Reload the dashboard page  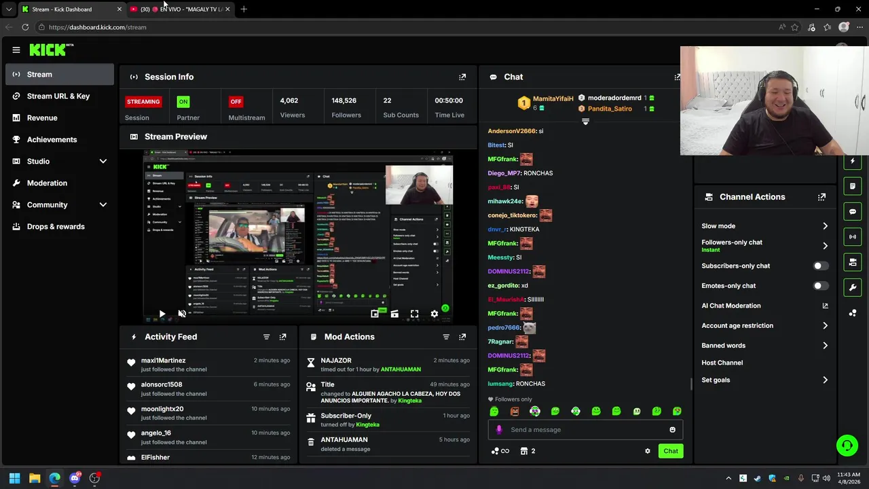click(25, 27)
